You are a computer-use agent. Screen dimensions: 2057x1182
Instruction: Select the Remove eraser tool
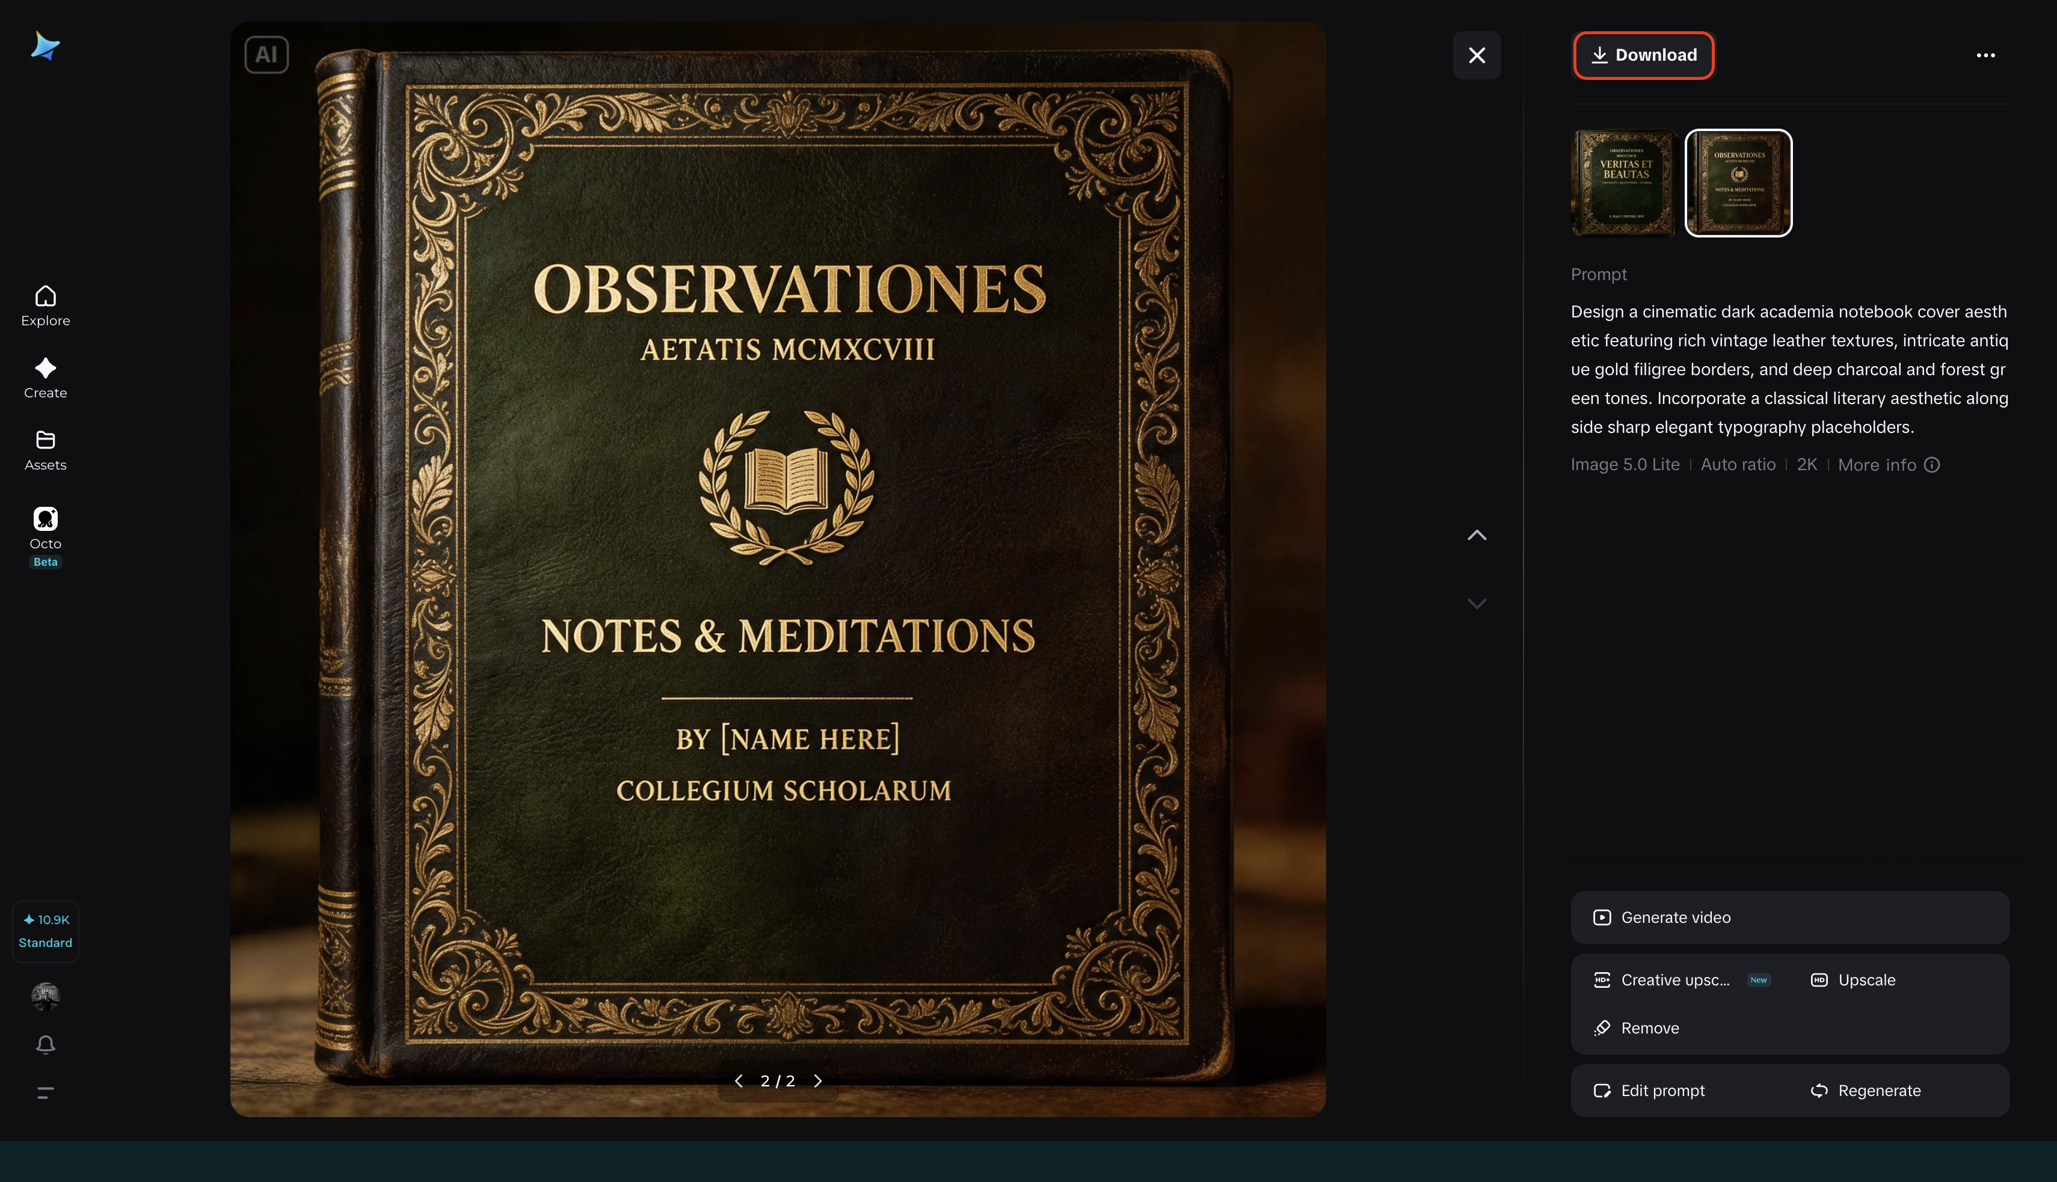coord(1635,1027)
